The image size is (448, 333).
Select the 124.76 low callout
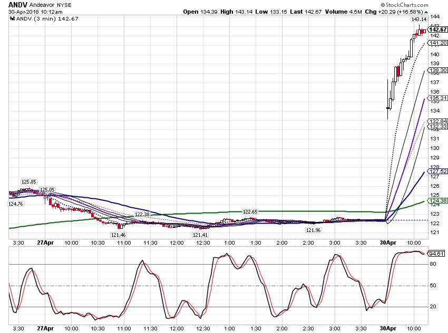tap(16, 204)
